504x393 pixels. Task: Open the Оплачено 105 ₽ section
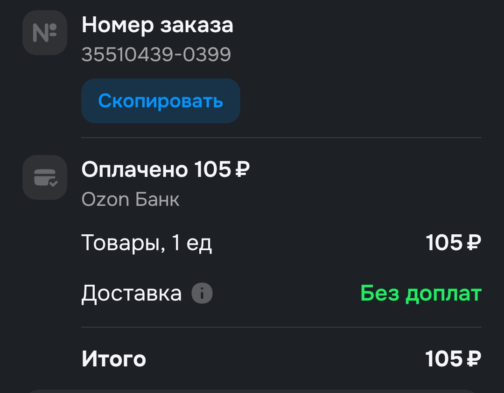coord(166,170)
